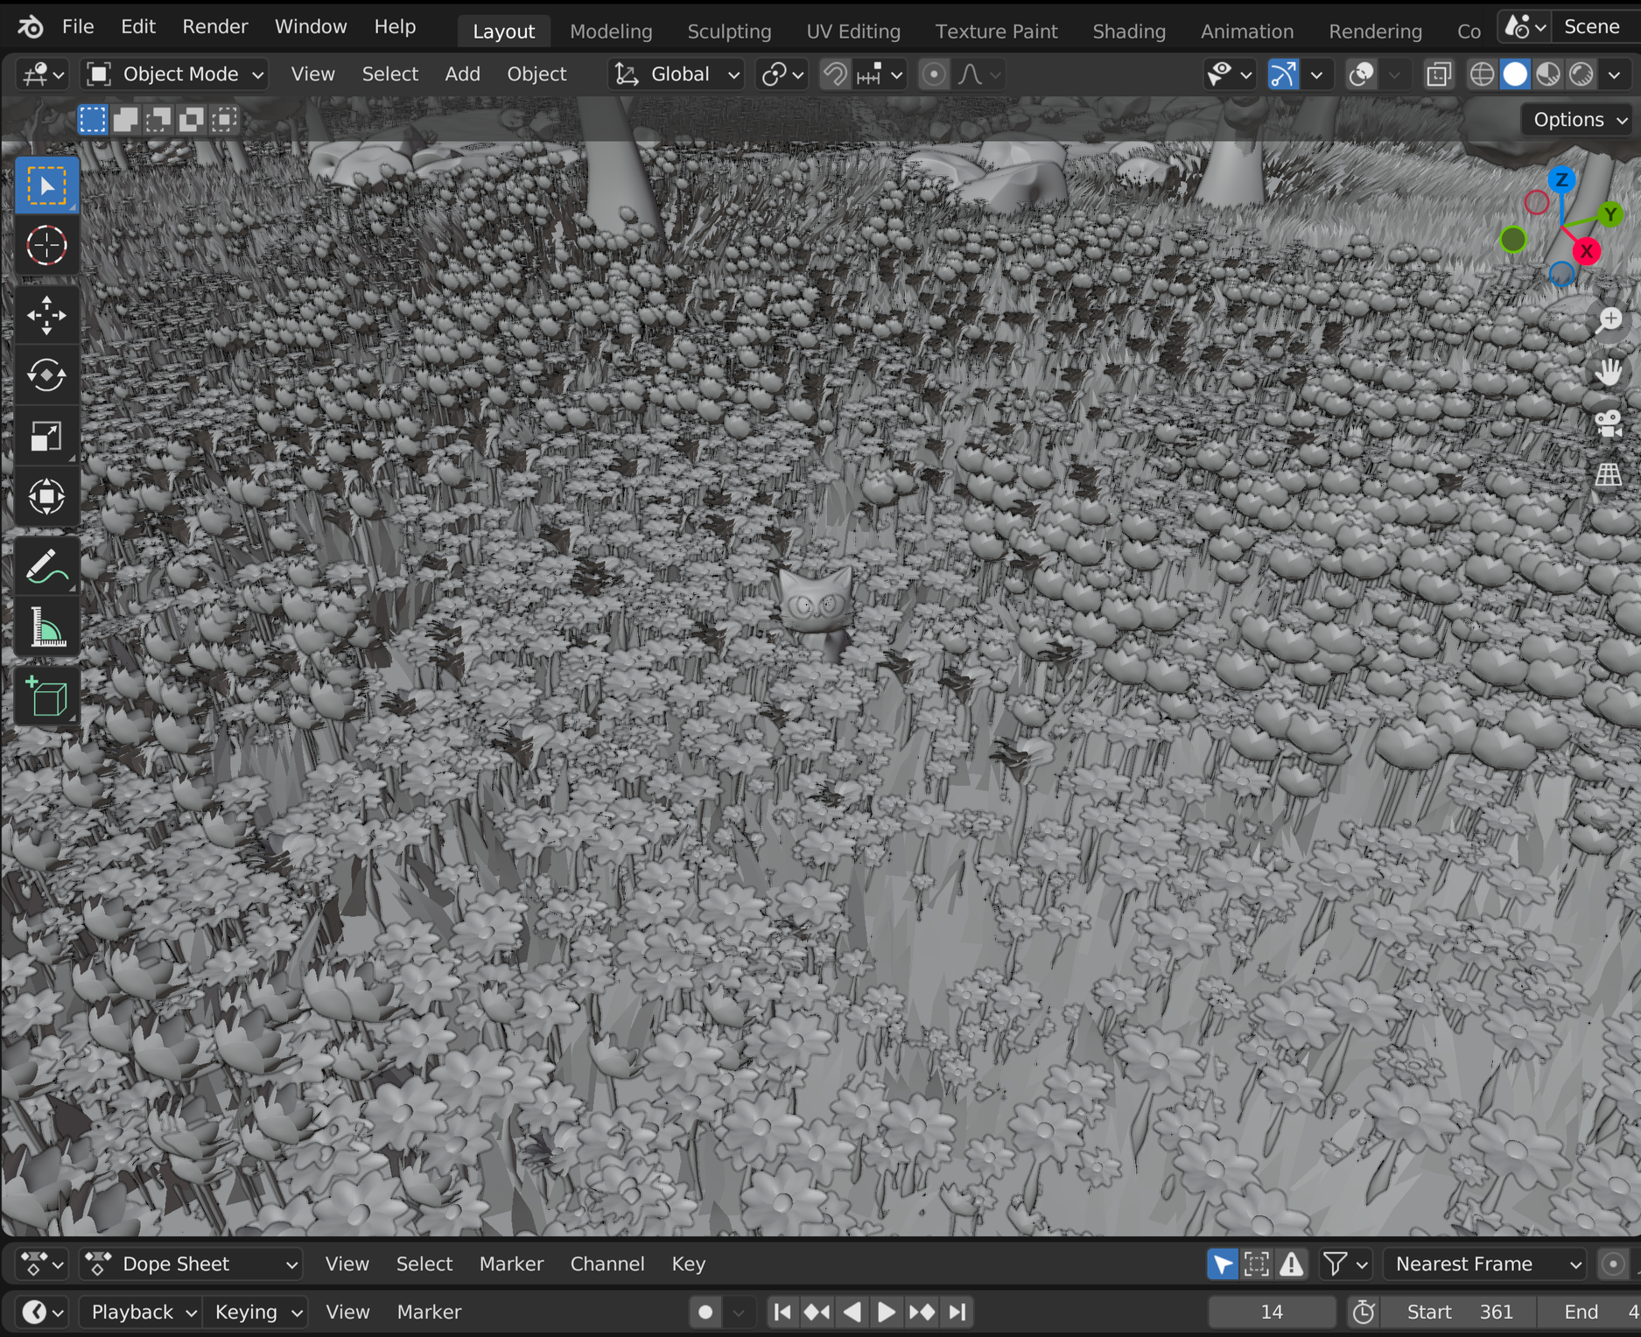Screen dimensions: 1641x1337
Task: Open the Object Mode dropdown
Action: click(175, 74)
